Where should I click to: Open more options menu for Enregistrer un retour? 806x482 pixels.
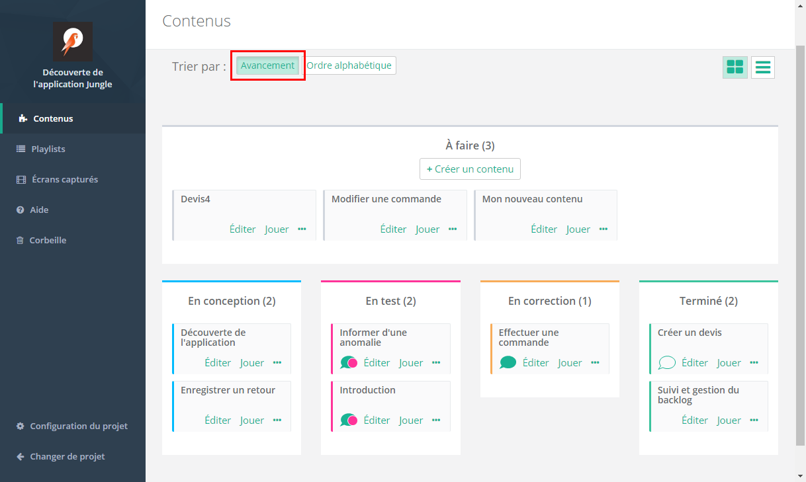277,420
